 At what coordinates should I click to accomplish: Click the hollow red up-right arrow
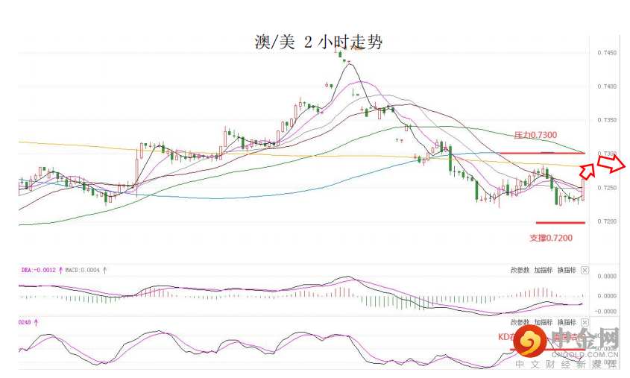tap(588, 169)
